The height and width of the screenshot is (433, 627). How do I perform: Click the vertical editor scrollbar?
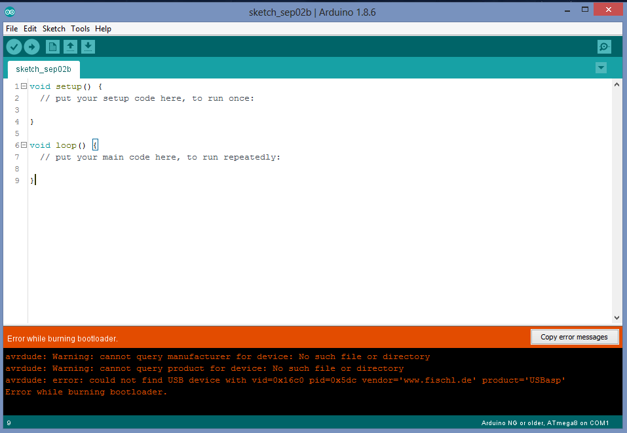coord(617,196)
